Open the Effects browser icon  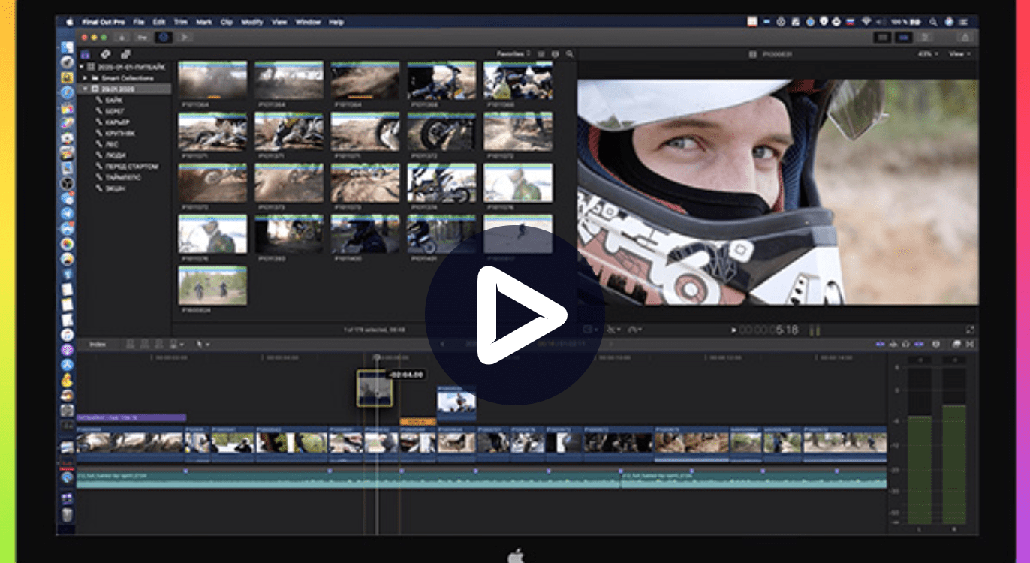[x=956, y=344]
